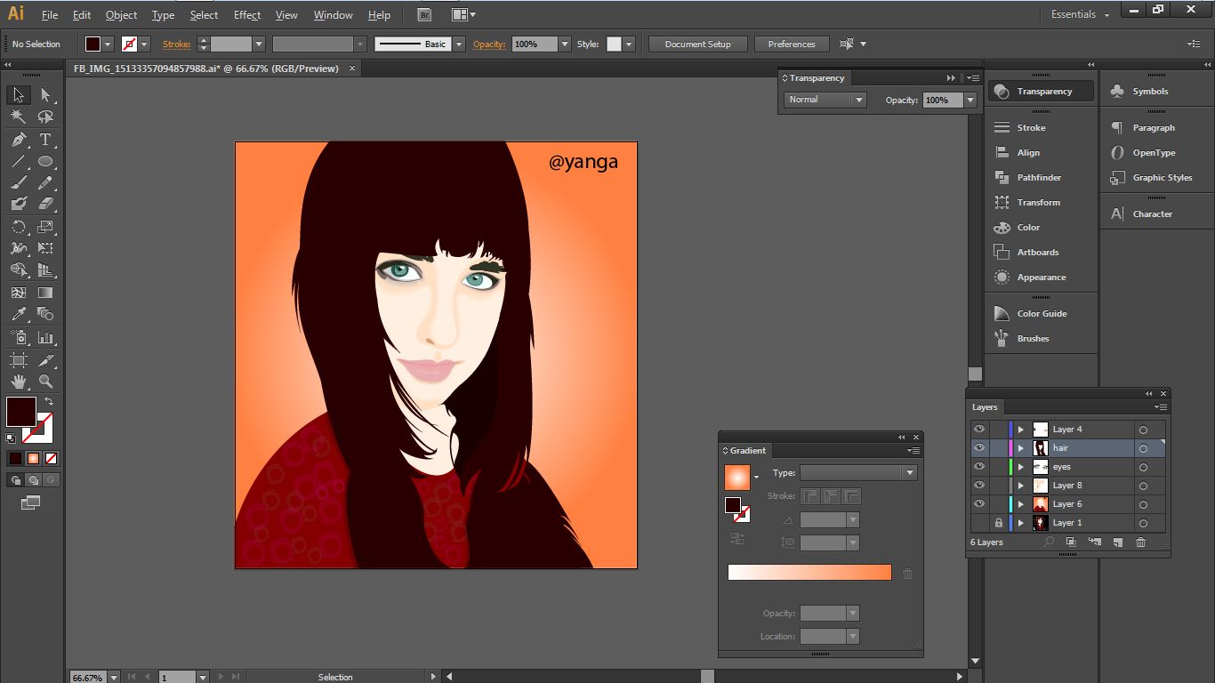
Task: Open Stroke link in control bar
Action: click(x=176, y=44)
